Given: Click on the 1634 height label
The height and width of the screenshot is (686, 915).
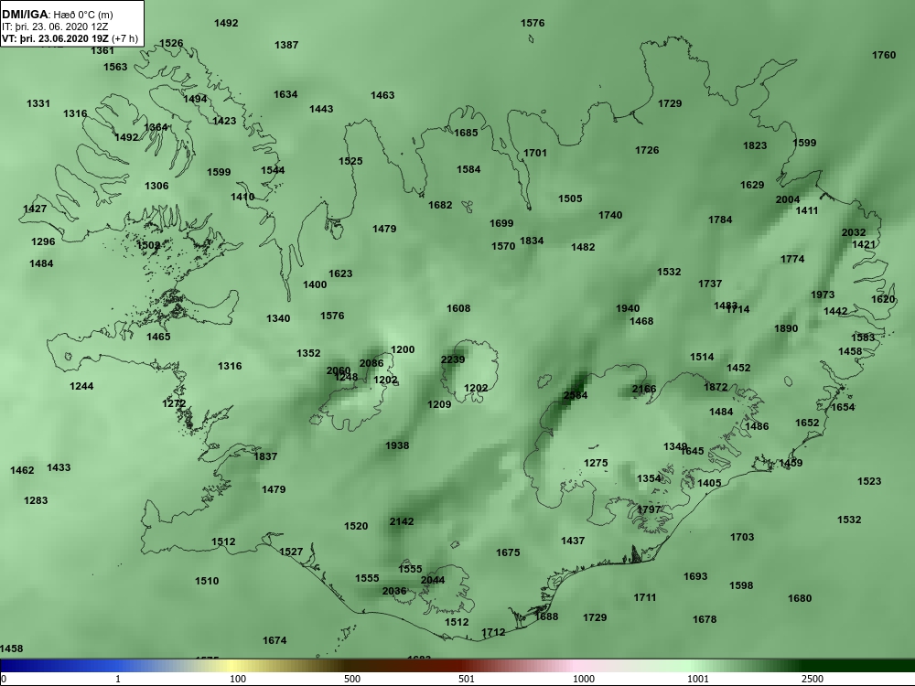Looking at the screenshot, I should pyautogui.click(x=285, y=94).
